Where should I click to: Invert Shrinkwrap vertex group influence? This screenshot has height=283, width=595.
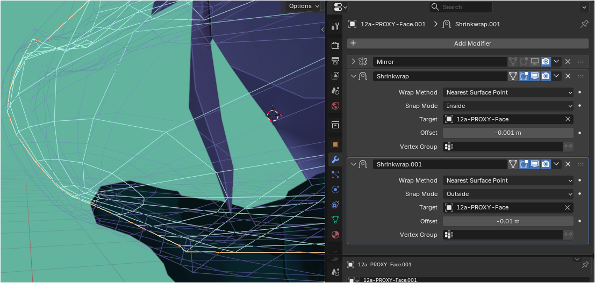point(568,147)
